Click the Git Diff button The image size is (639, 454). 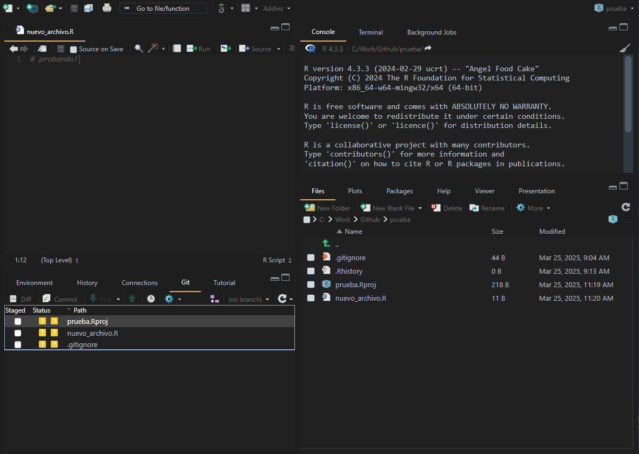(x=21, y=299)
